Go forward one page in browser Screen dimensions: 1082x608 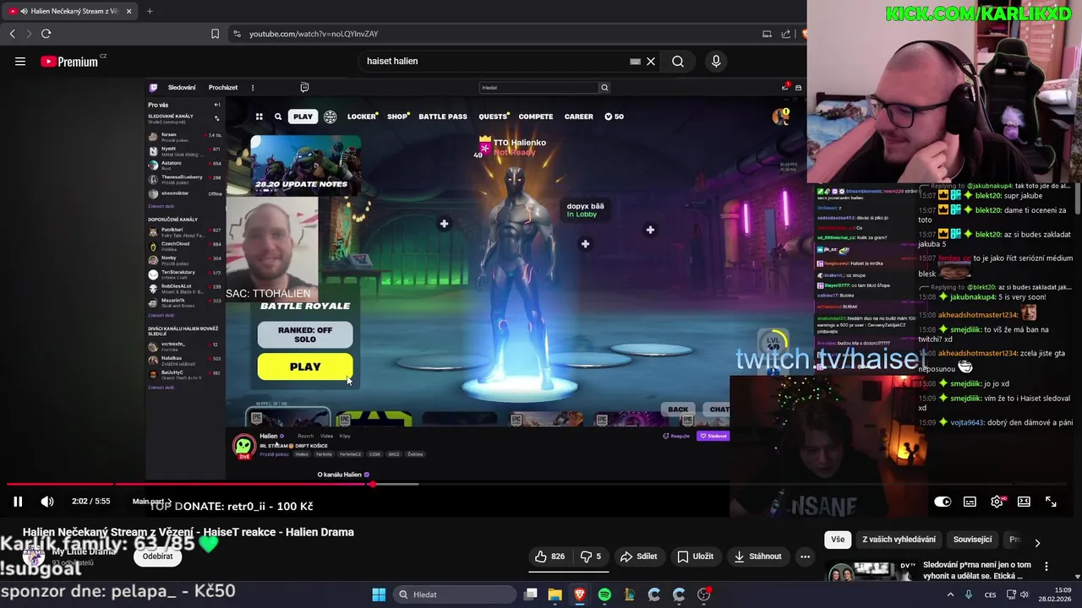pyautogui.click(x=28, y=34)
